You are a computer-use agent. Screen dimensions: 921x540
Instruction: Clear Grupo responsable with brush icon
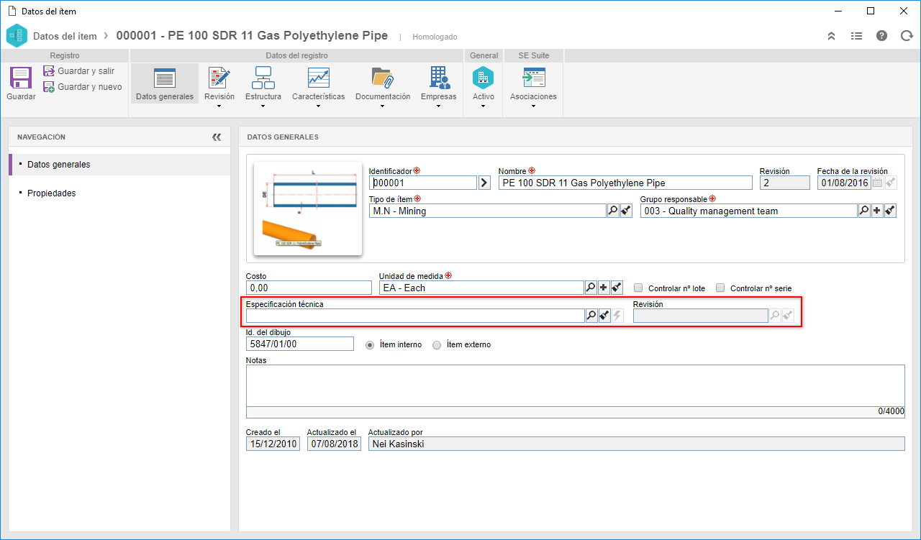(x=890, y=211)
